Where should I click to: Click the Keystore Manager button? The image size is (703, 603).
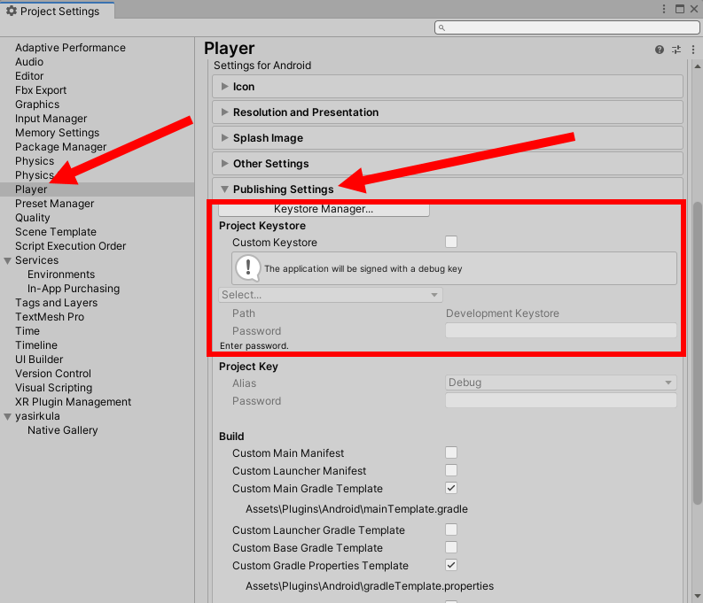tap(324, 209)
